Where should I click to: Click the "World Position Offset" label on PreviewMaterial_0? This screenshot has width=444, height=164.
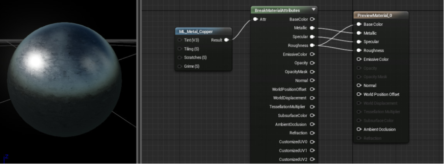[382, 94]
